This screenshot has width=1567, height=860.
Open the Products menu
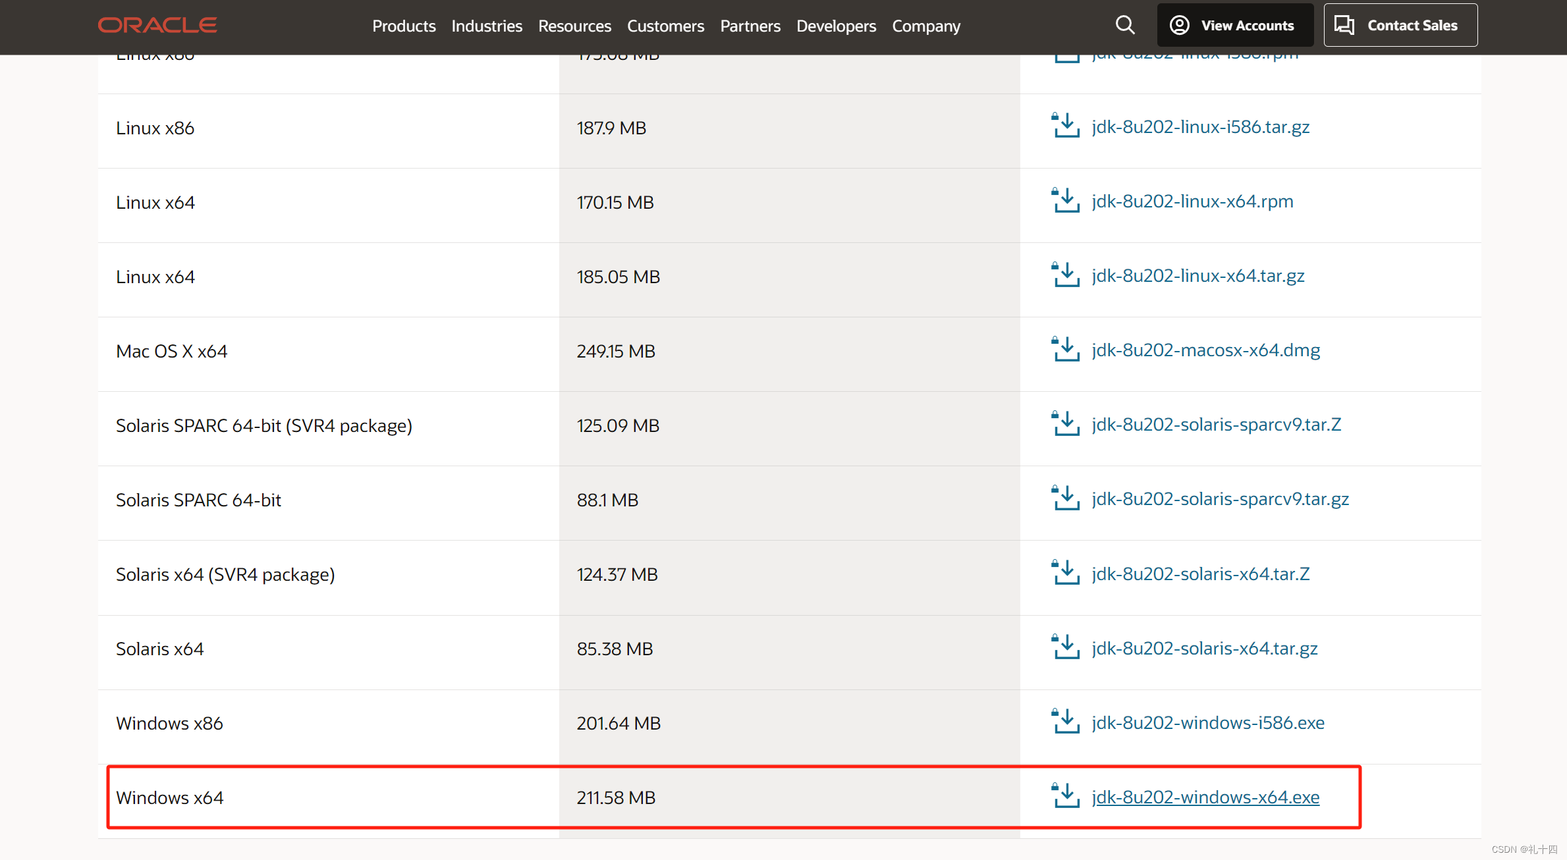tap(404, 26)
